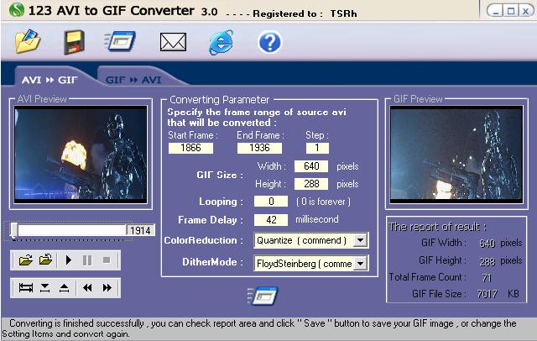Click the first open-folder icon in playback bar
Screen dimensions: 537x341
(x=26, y=260)
